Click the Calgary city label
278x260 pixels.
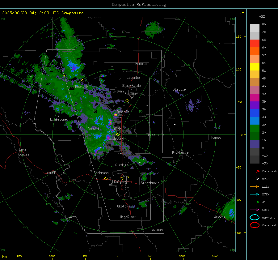pyautogui.click(x=120, y=182)
